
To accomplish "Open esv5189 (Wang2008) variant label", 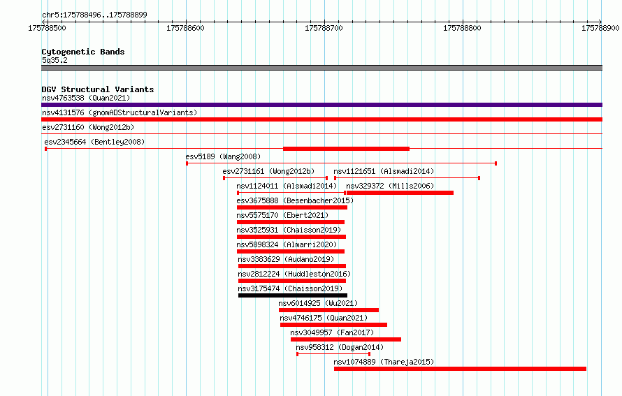I will click(223, 156).
